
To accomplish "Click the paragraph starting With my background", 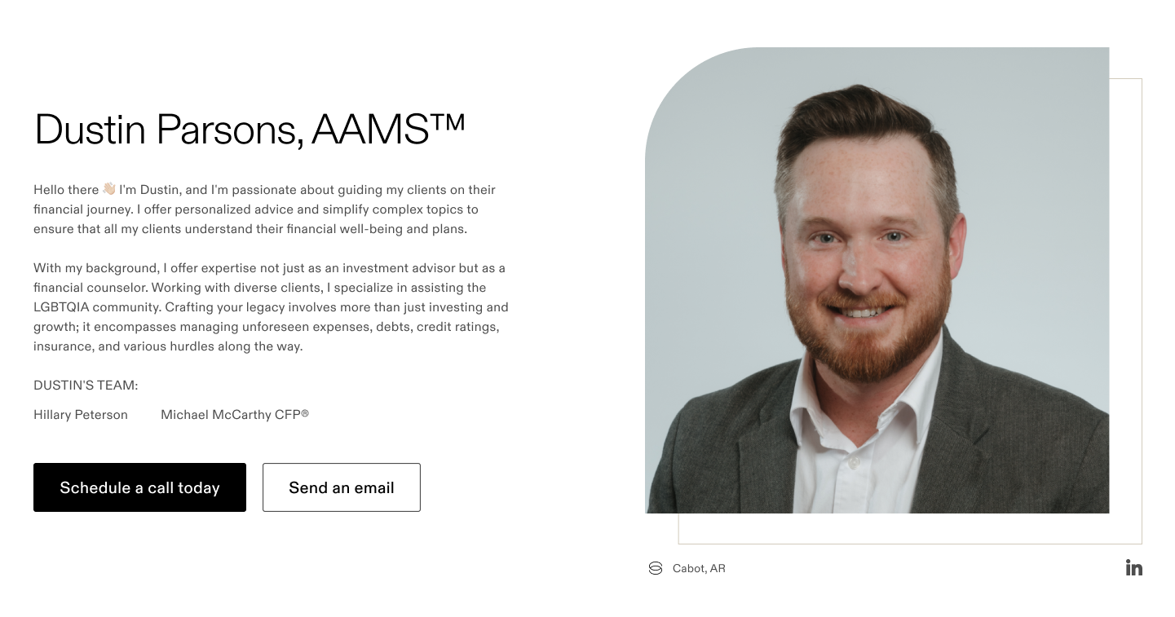I will [271, 307].
